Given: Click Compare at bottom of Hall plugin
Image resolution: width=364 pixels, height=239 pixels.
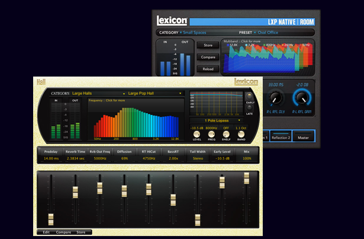Looking at the screenshot, I should [x=63, y=232].
